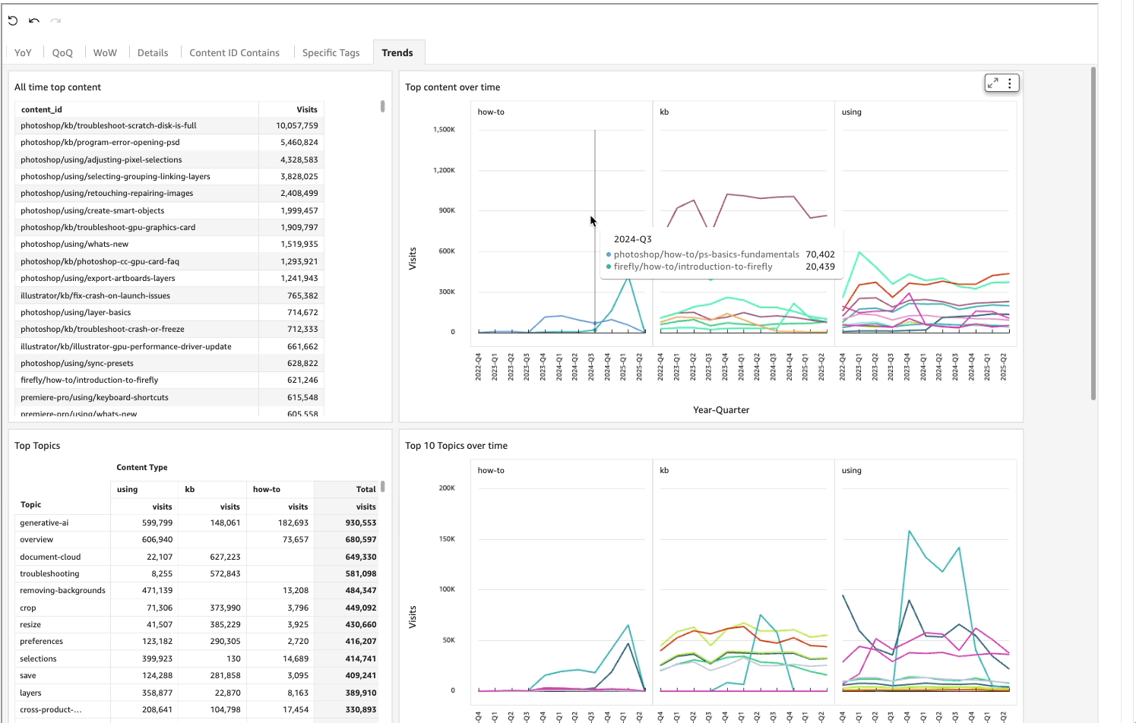Click the 930,553 total for generative-ai
The image size is (1136, 723).
[361, 523]
